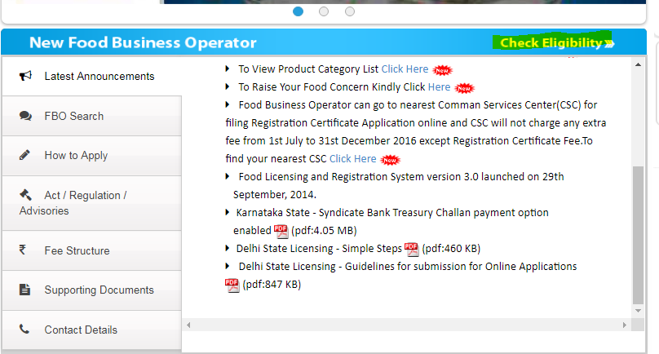Open the Delhi Licensing Simple Steps PDF icon
The image size is (659, 354).
pos(411,249)
